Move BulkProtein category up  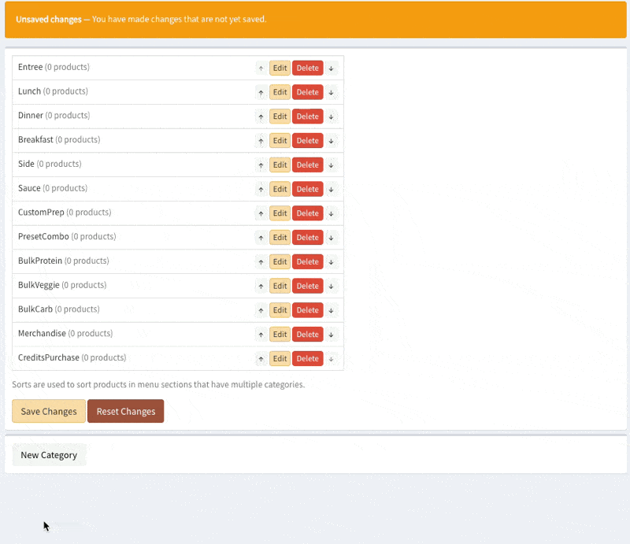tap(261, 262)
